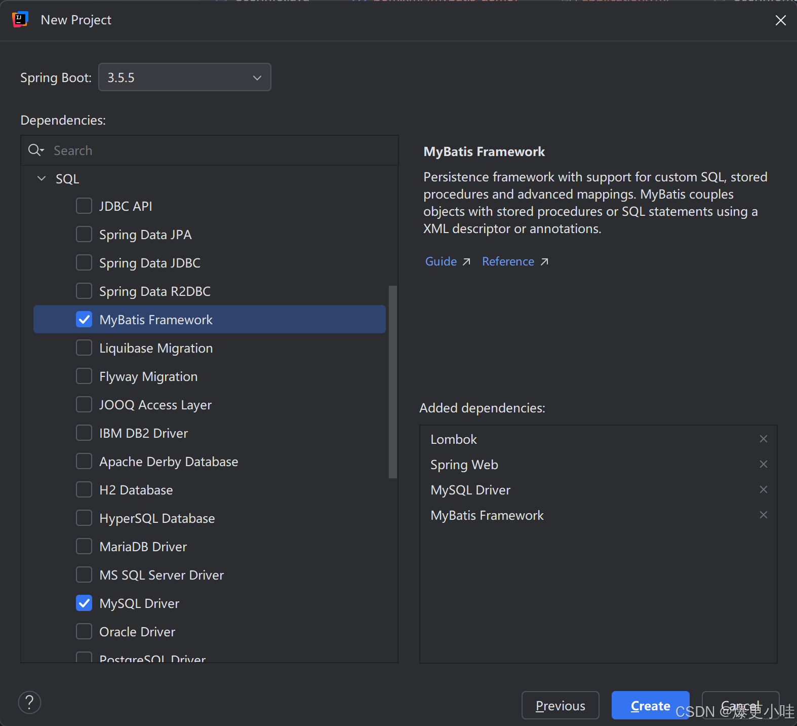Check the IBM DB2 Driver option
Screen dimensions: 797x726
[x=84, y=433]
